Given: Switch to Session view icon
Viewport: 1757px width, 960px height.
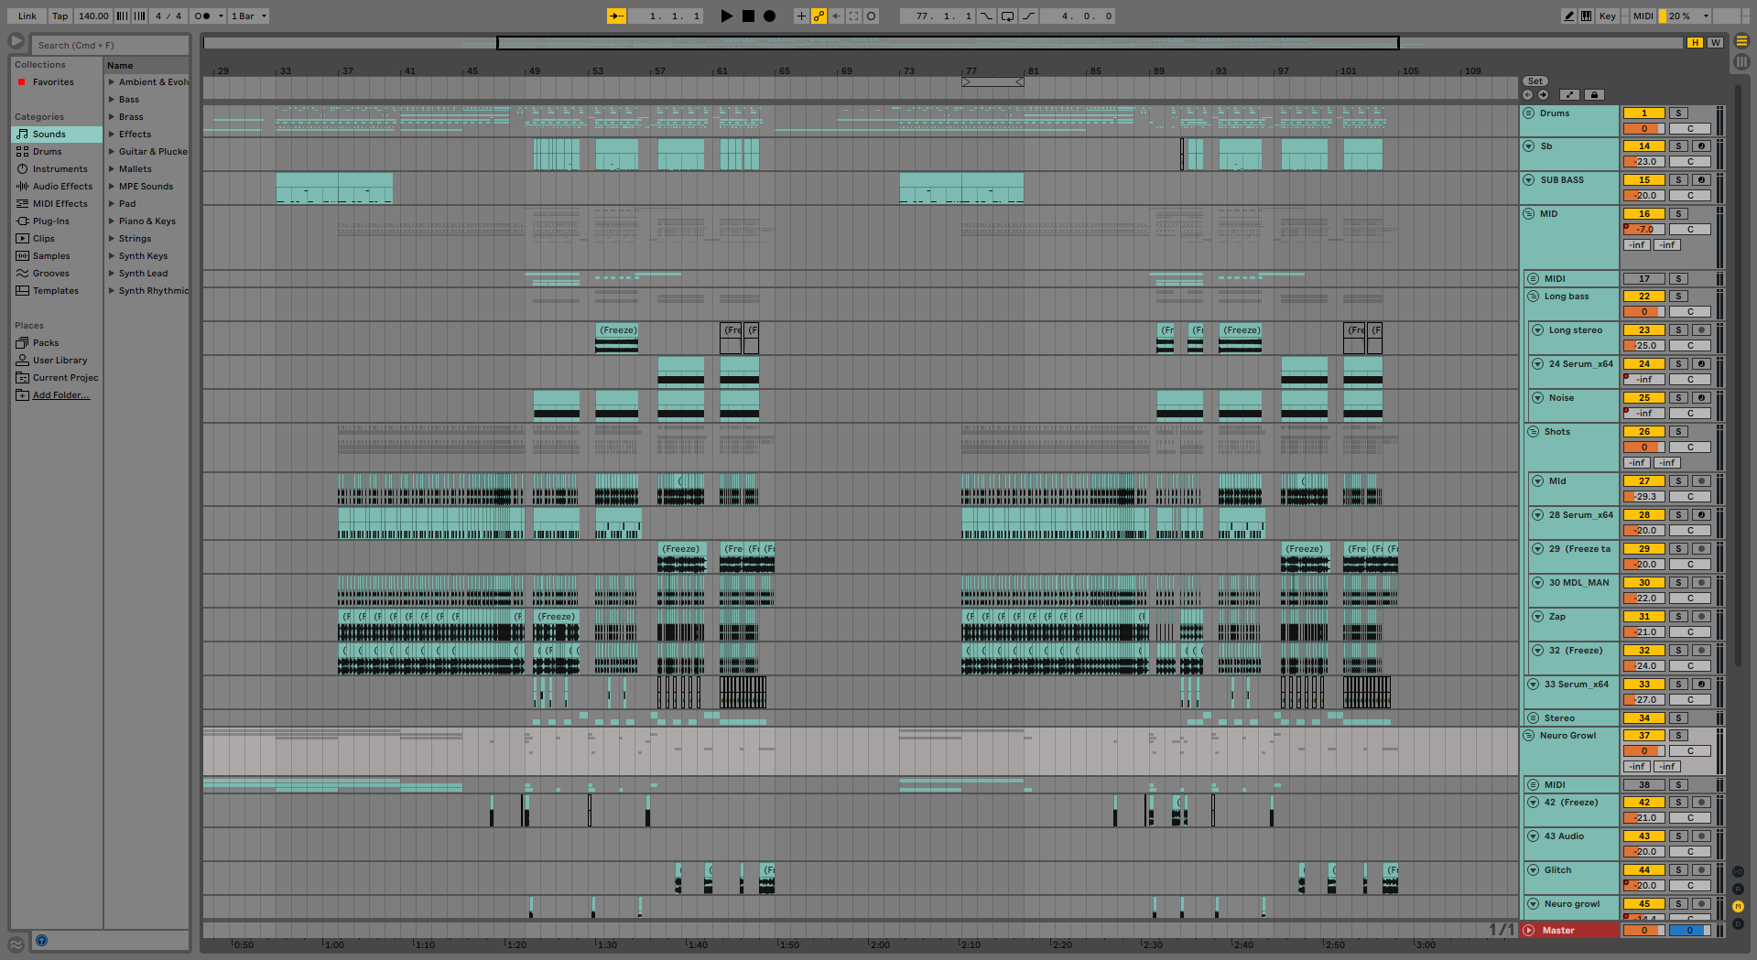Looking at the screenshot, I should point(1741,61).
